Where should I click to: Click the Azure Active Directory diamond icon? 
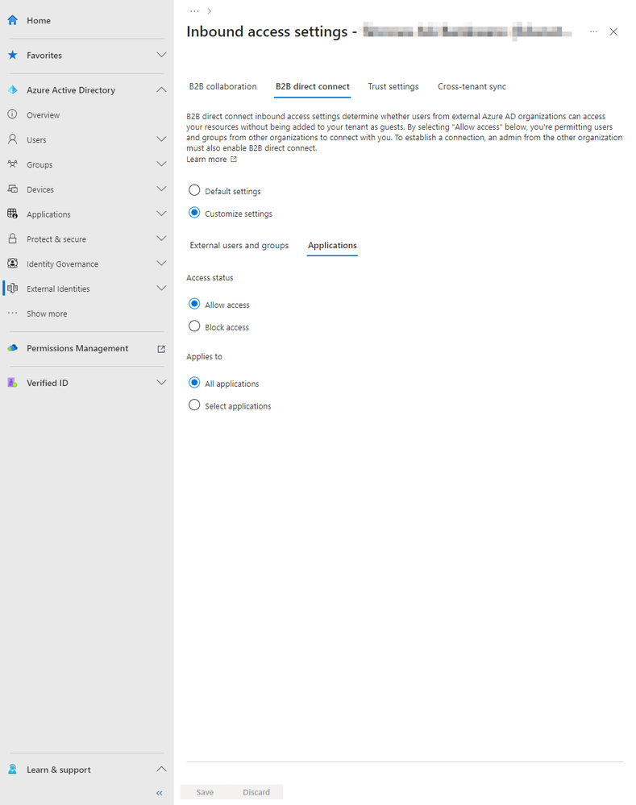point(13,89)
